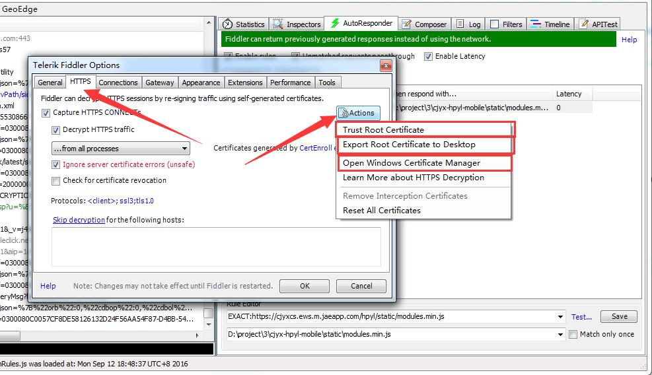Image resolution: width=652 pixels, height=375 pixels.
Task: Open the Inspectors tab icon
Action: click(x=279, y=24)
